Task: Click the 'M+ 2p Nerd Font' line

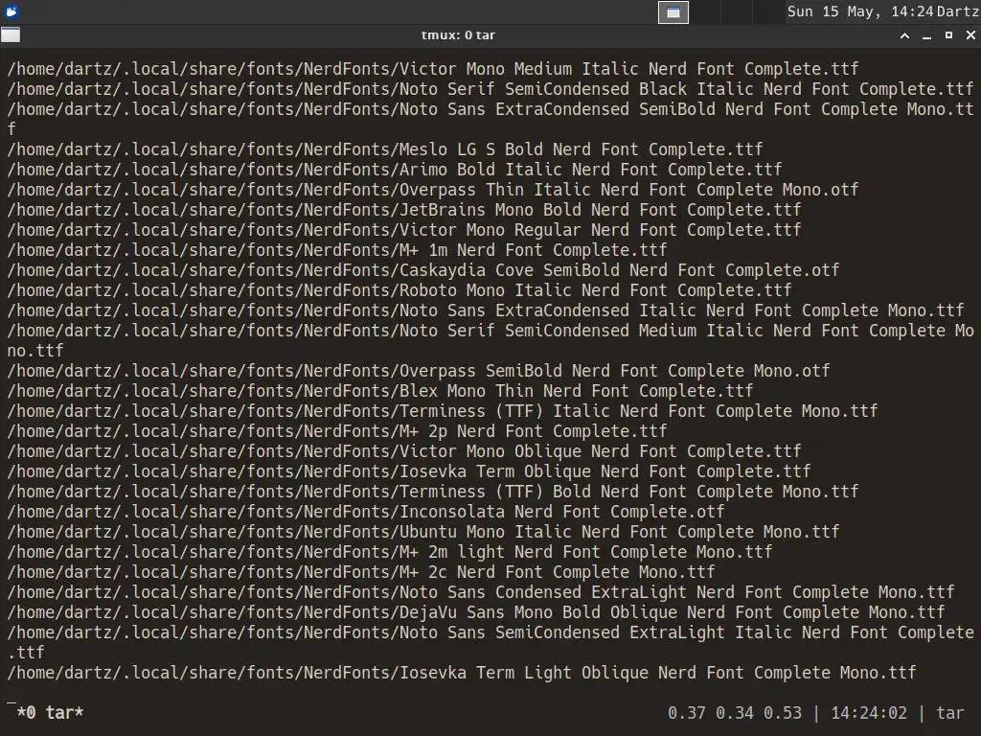Action: pos(337,430)
